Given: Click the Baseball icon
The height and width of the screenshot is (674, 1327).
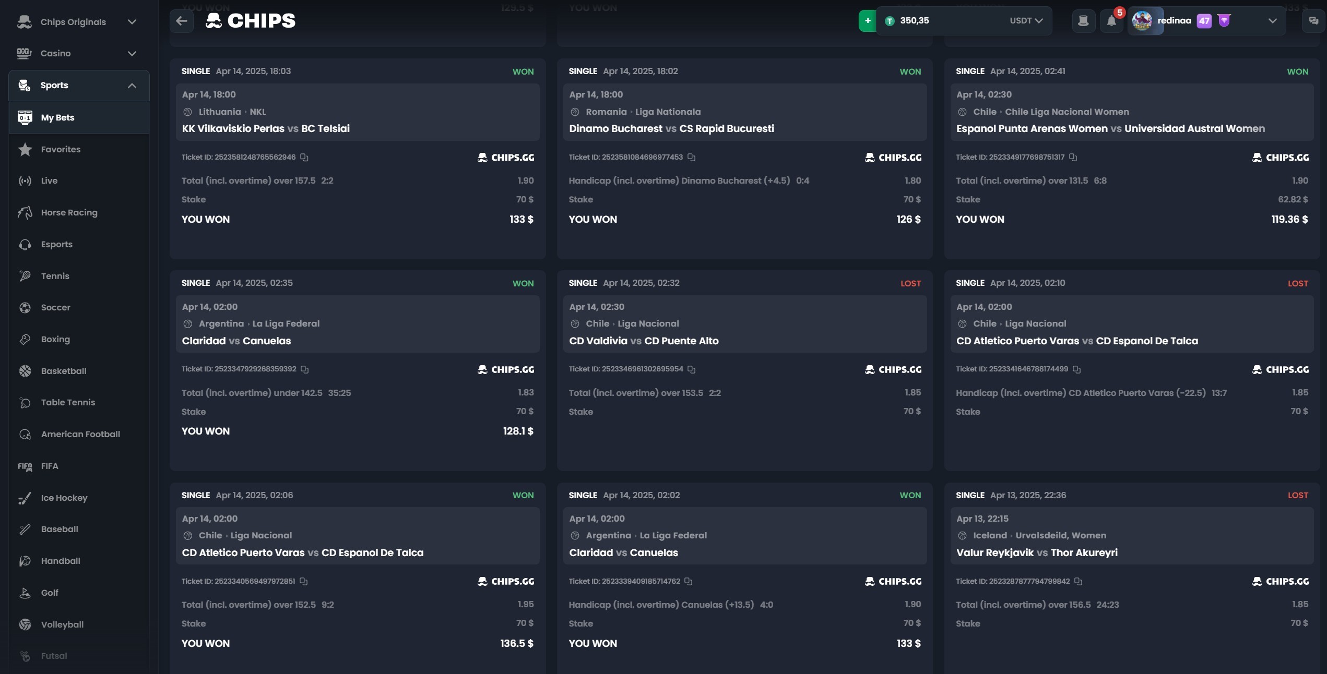Looking at the screenshot, I should click(25, 529).
